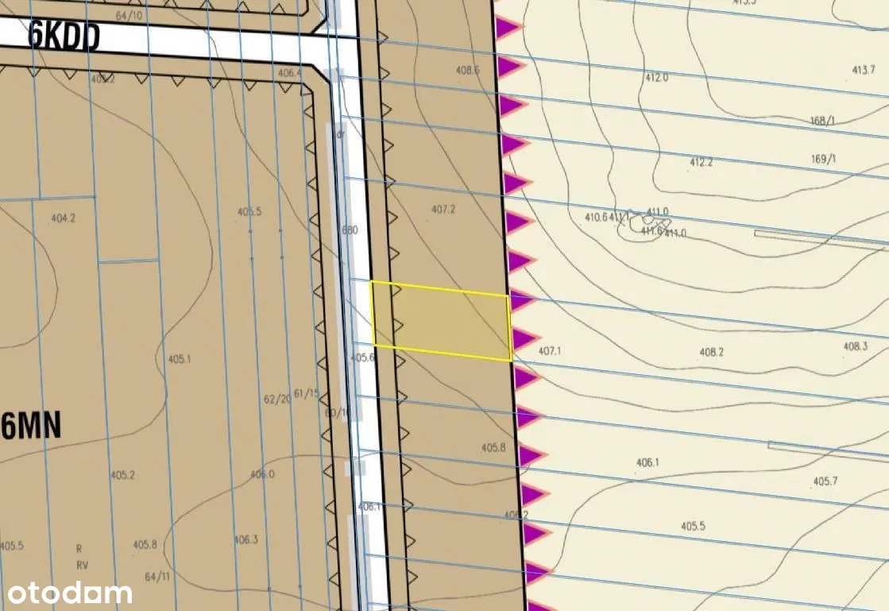889x611 pixels.
Task: Click the 61/15 parcel number
Action: tap(306, 393)
